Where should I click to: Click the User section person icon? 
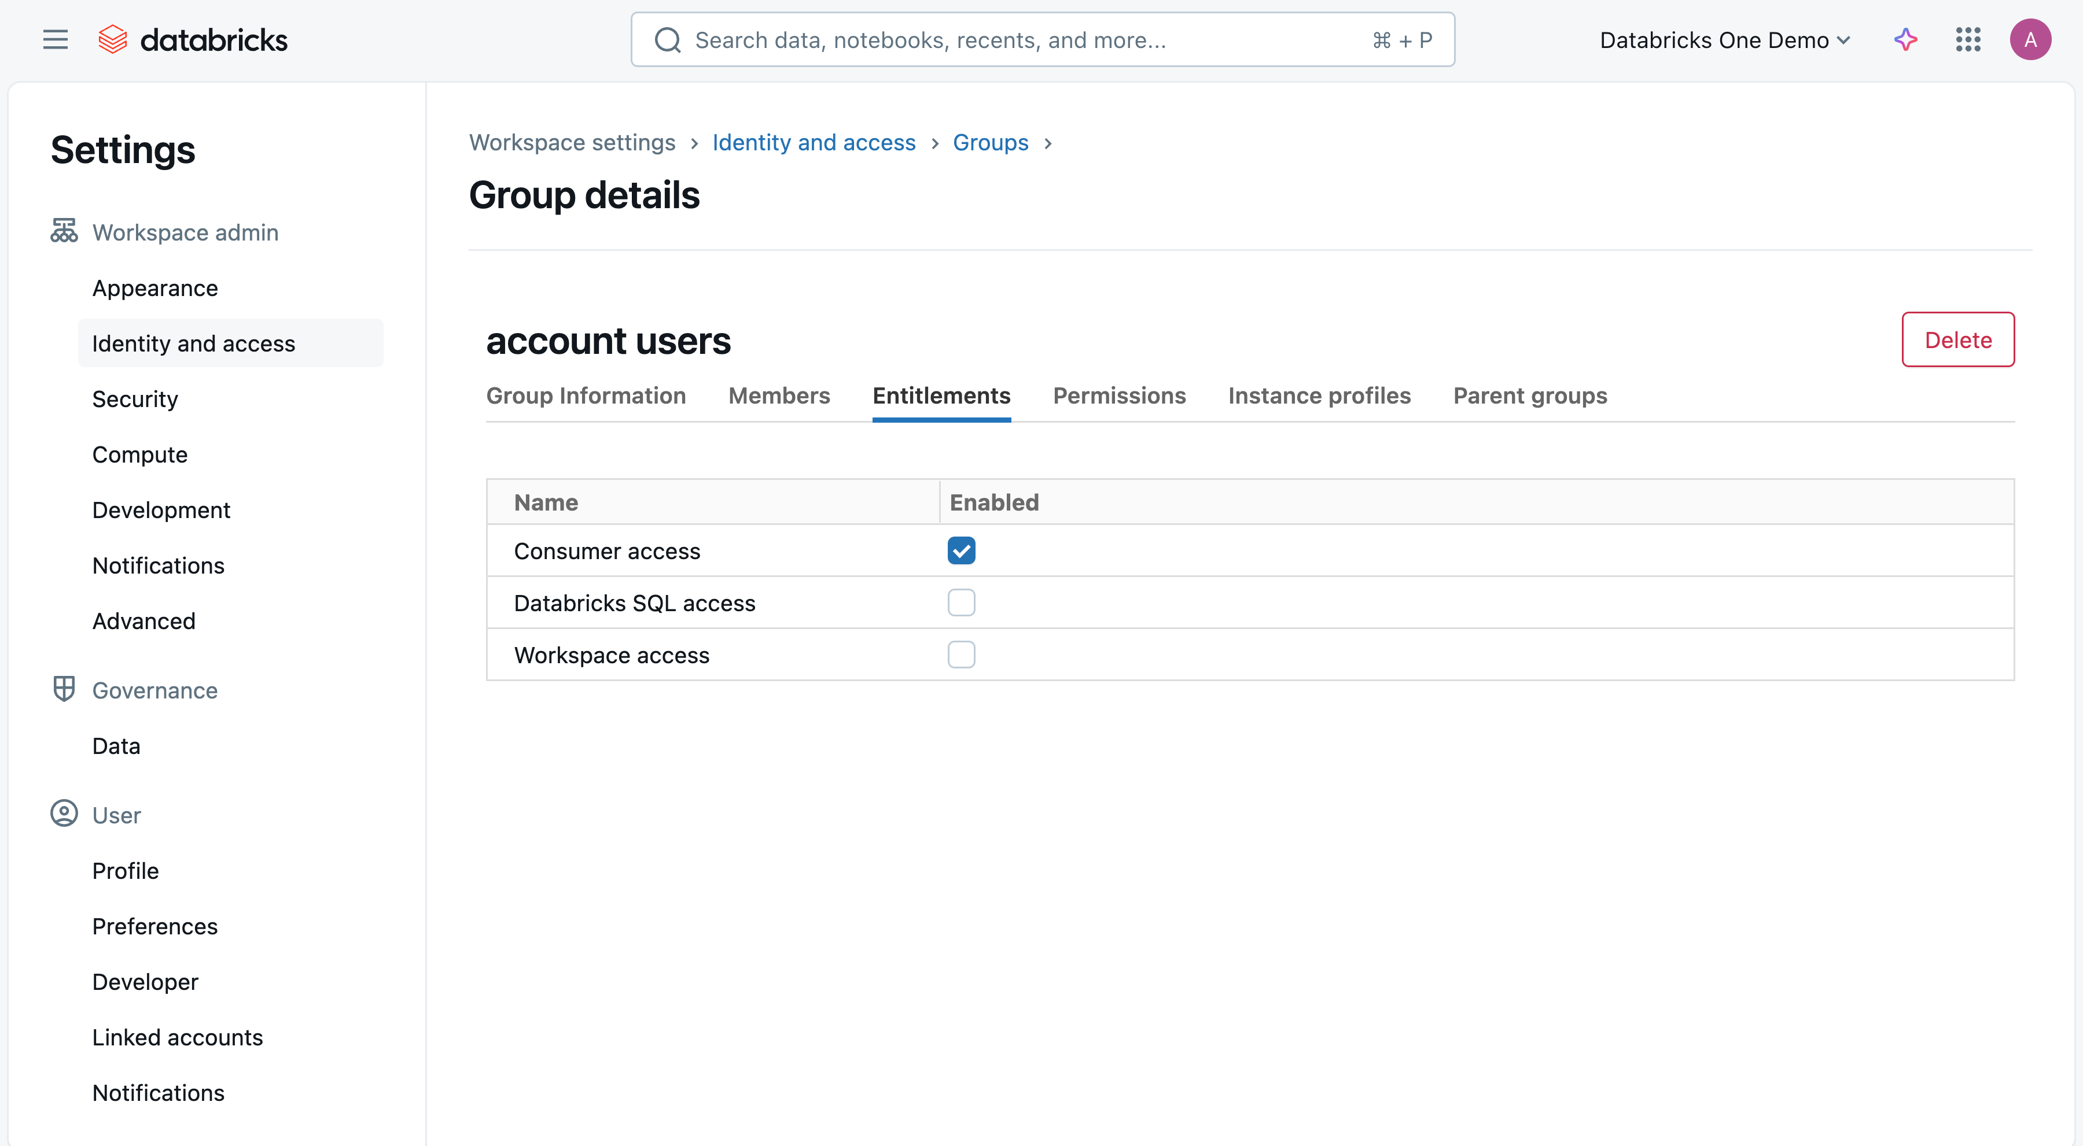[64, 814]
